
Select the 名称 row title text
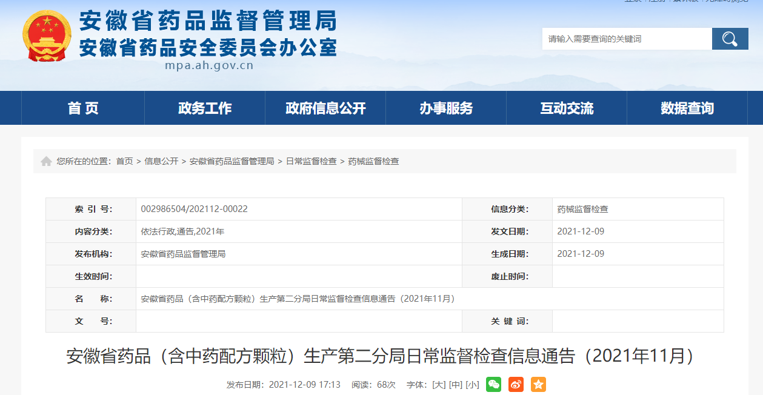click(298, 299)
